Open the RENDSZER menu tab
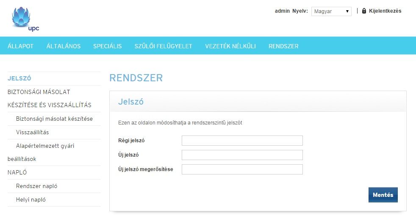This screenshot has height=224, width=416. [283, 46]
